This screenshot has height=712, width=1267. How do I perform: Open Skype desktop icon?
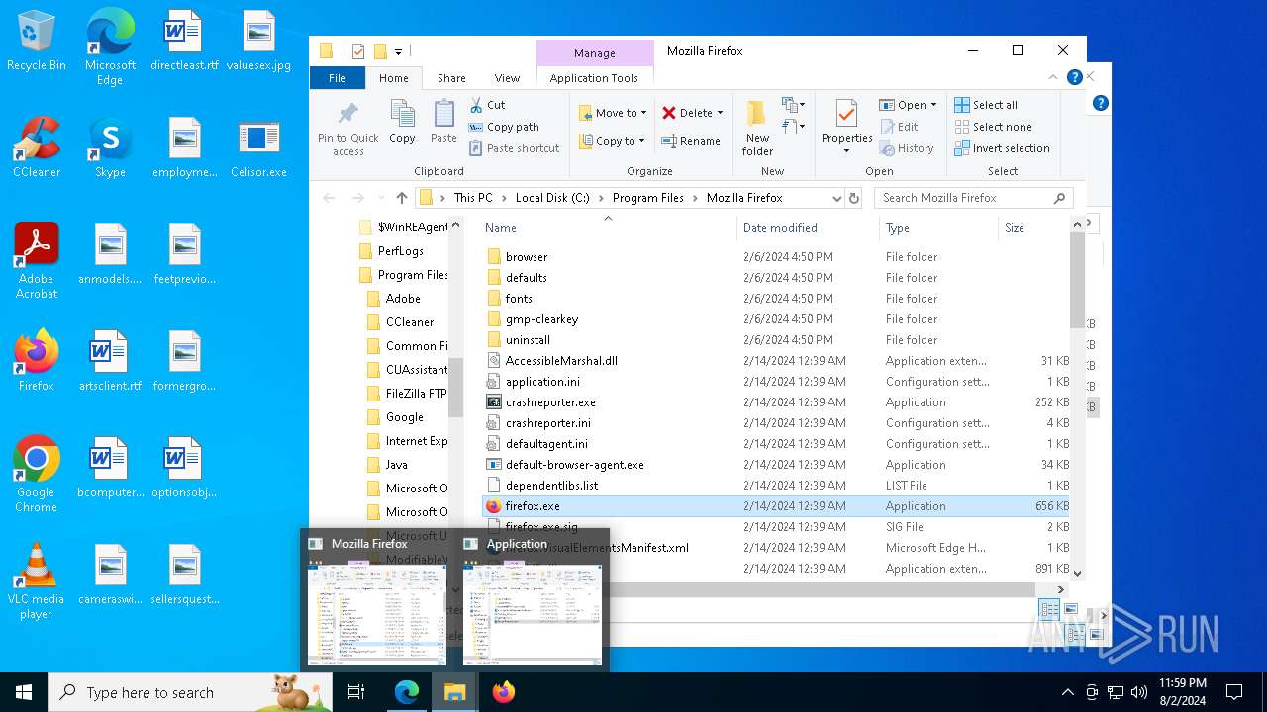tap(110, 148)
